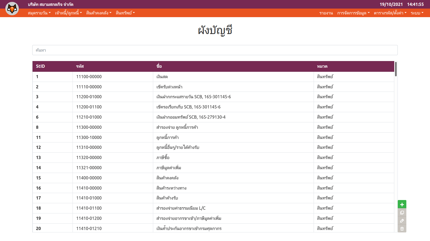
Task: Click StID 11 cell
Action: [53, 137]
